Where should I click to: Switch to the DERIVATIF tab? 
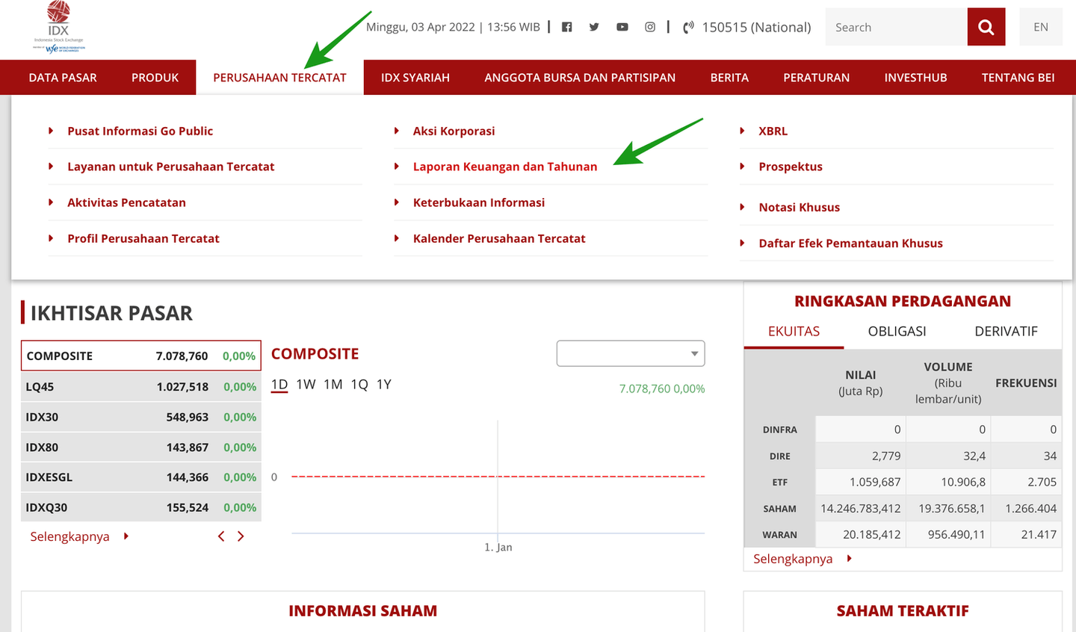[1006, 331]
